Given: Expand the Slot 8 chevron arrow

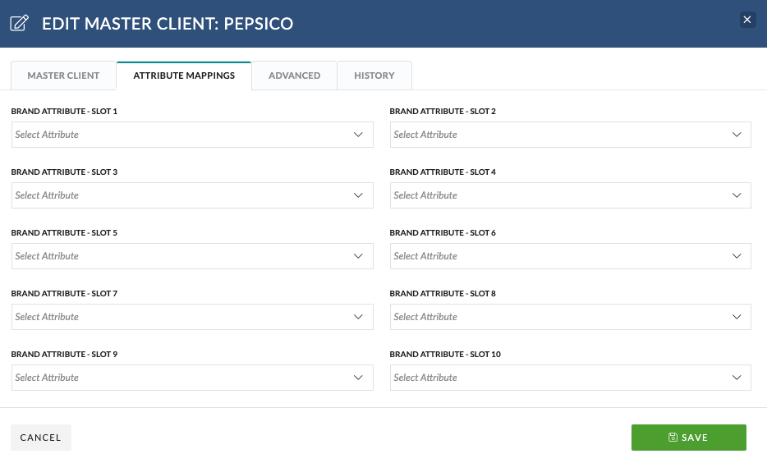Looking at the screenshot, I should [x=737, y=317].
